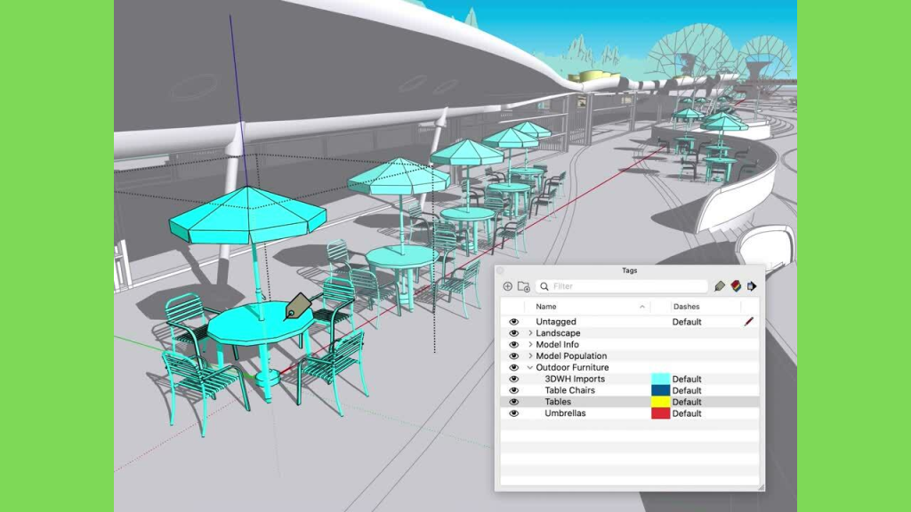Viewport: 911px width, 512px height.
Task: Collapse the Outdoor Furniture folder
Action: [x=530, y=367]
